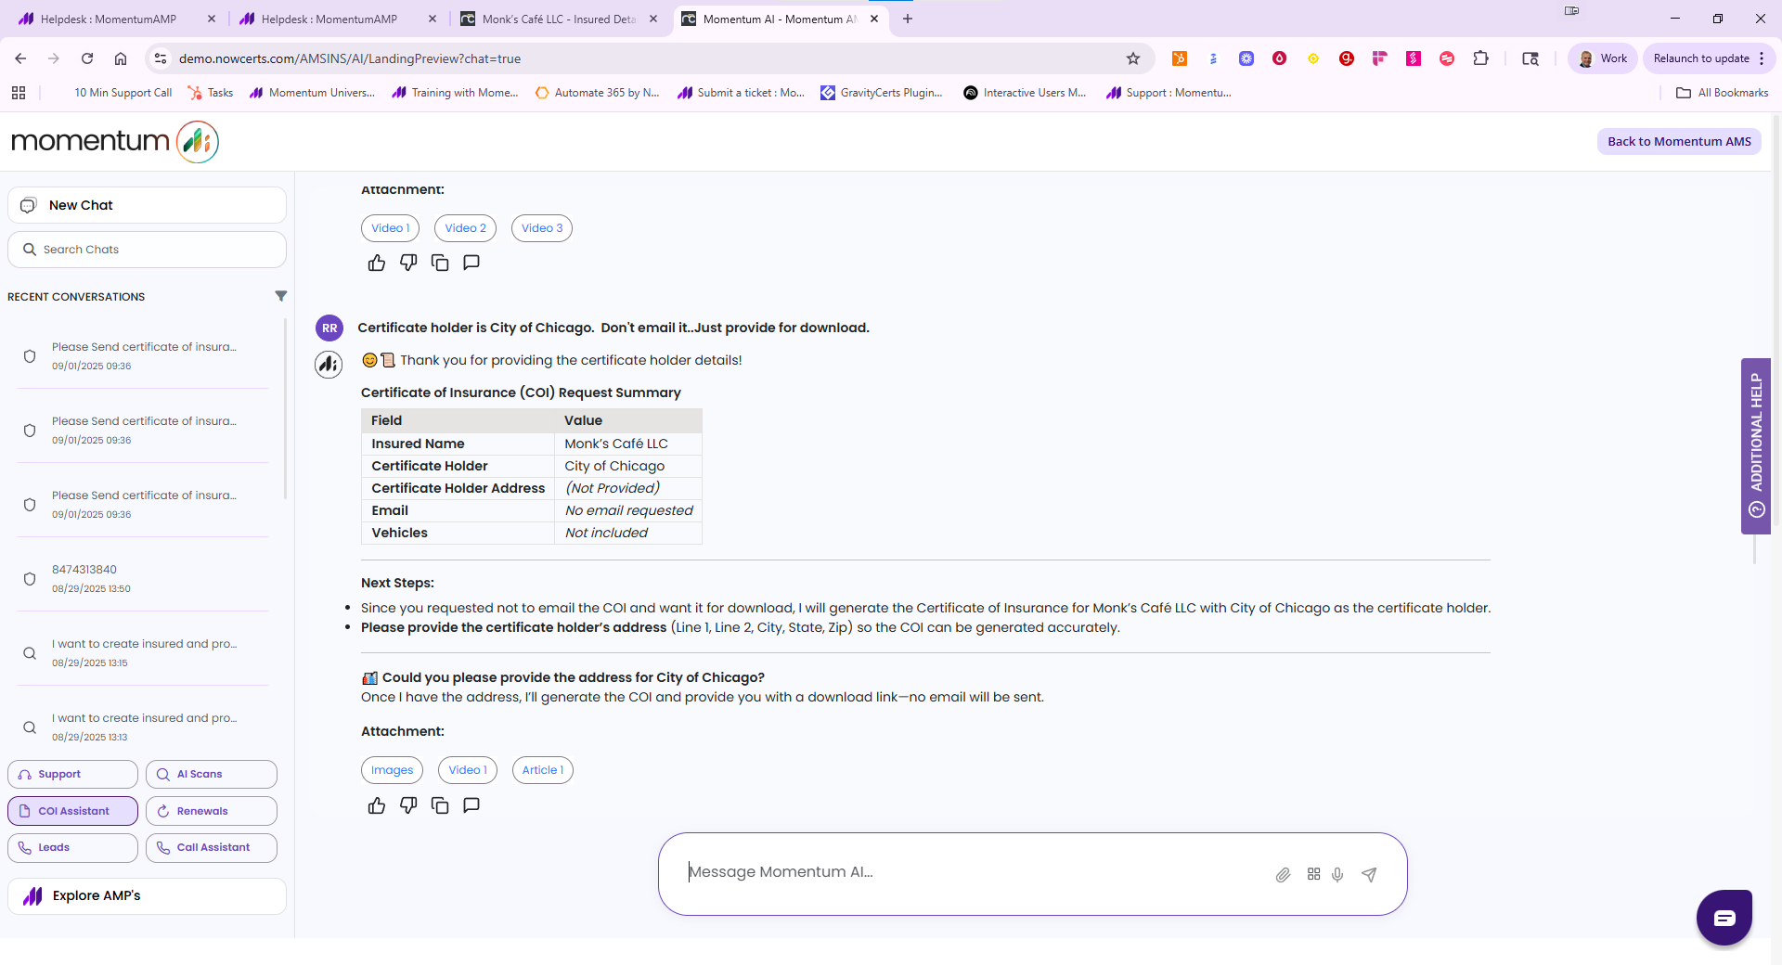Copy the response above with Video 3 attachment
This screenshot has height=965, width=1782.
(x=440, y=263)
